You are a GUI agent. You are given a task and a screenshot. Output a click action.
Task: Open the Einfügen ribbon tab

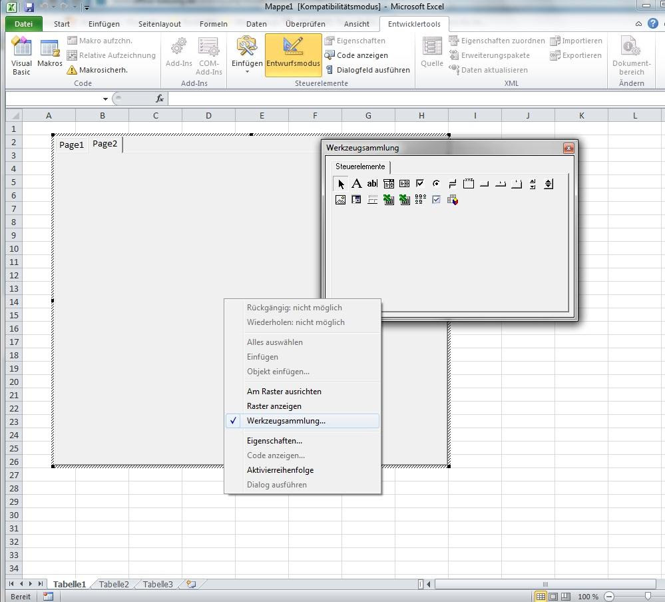click(104, 24)
